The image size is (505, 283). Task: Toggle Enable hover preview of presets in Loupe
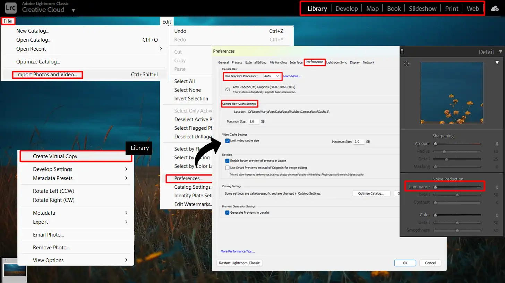227,161
